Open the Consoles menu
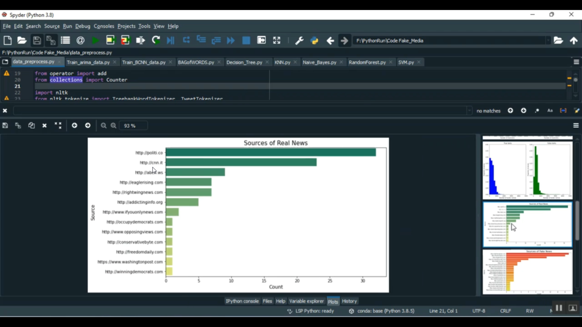This screenshot has width=582, height=327. tap(104, 26)
